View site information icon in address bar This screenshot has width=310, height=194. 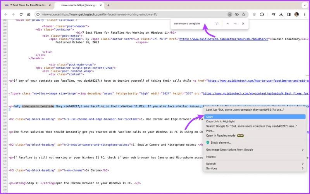[x=38, y=14]
